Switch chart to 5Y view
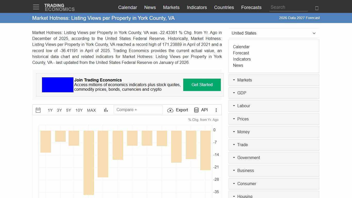 coord(68,110)
